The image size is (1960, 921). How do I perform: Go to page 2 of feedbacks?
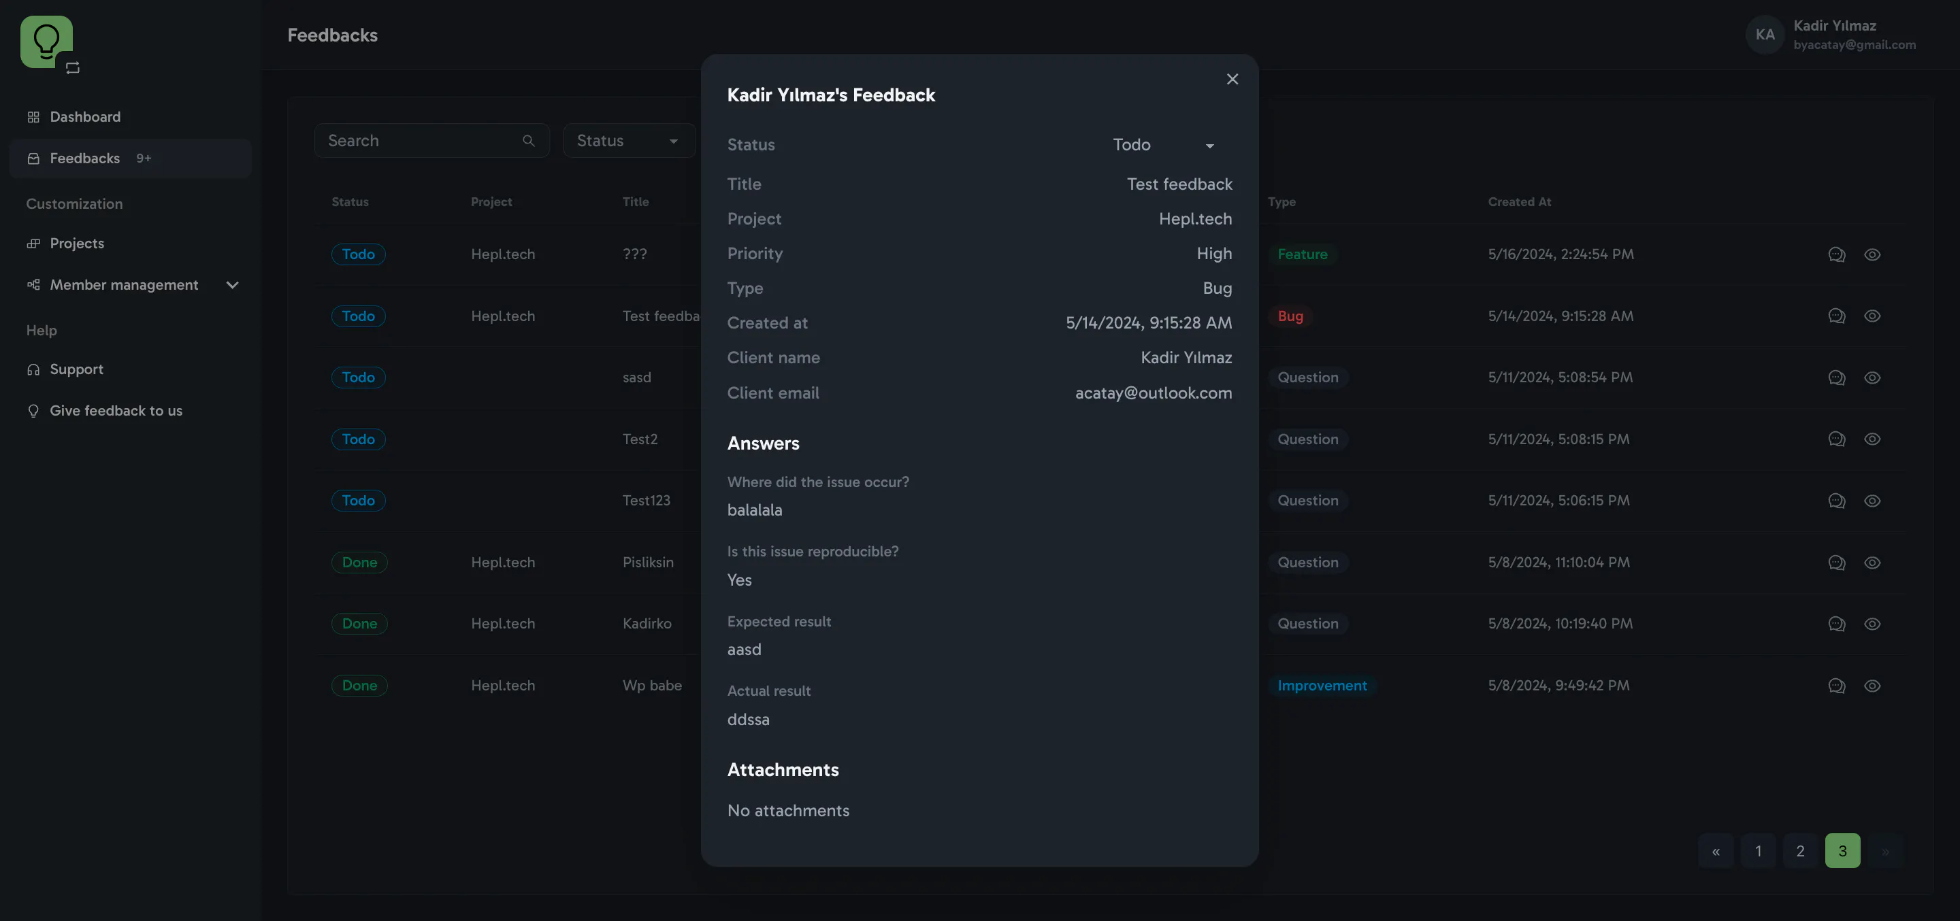(x=1800, y=851)
